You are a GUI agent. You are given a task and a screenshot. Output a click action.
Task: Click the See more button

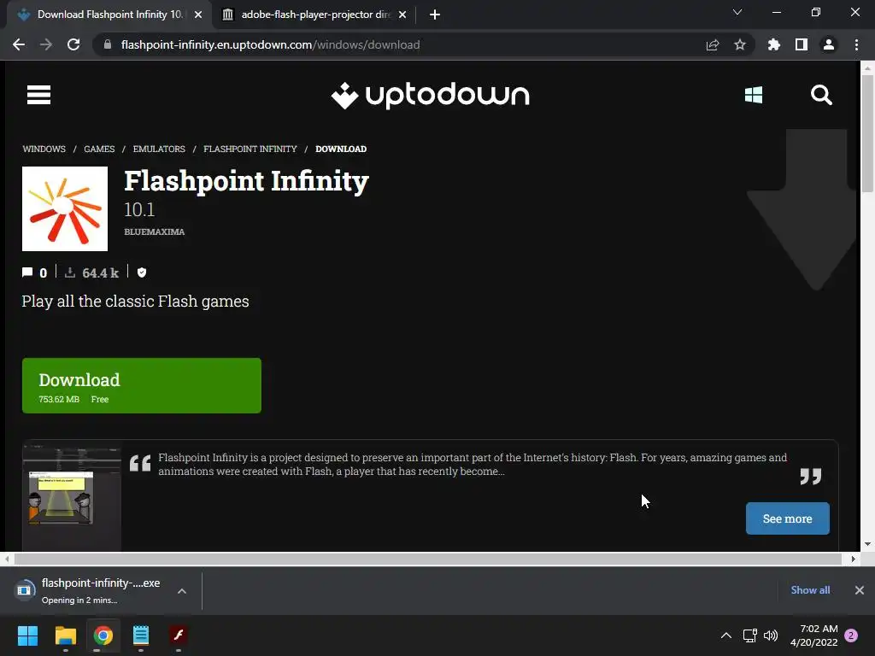tap(787, 518)
